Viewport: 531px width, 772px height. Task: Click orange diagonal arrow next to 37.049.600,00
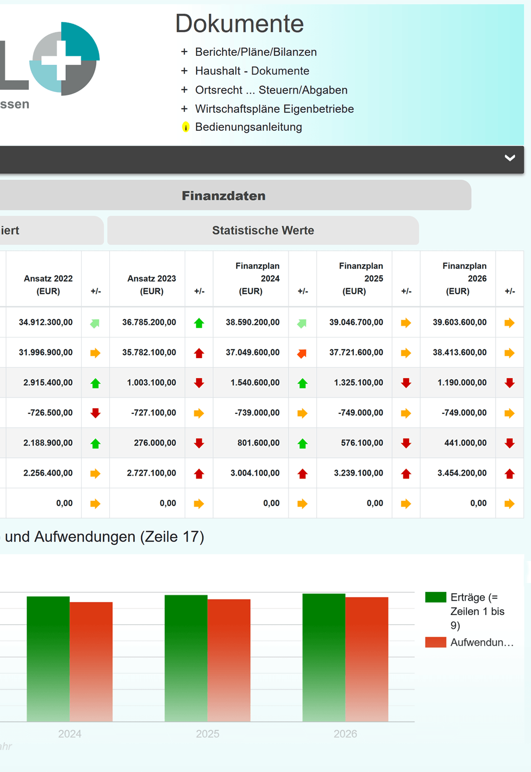click(x=302, y=353)
